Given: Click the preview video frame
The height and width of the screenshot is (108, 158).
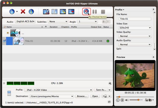Looking at the screenshot, I should click(135, 75).
